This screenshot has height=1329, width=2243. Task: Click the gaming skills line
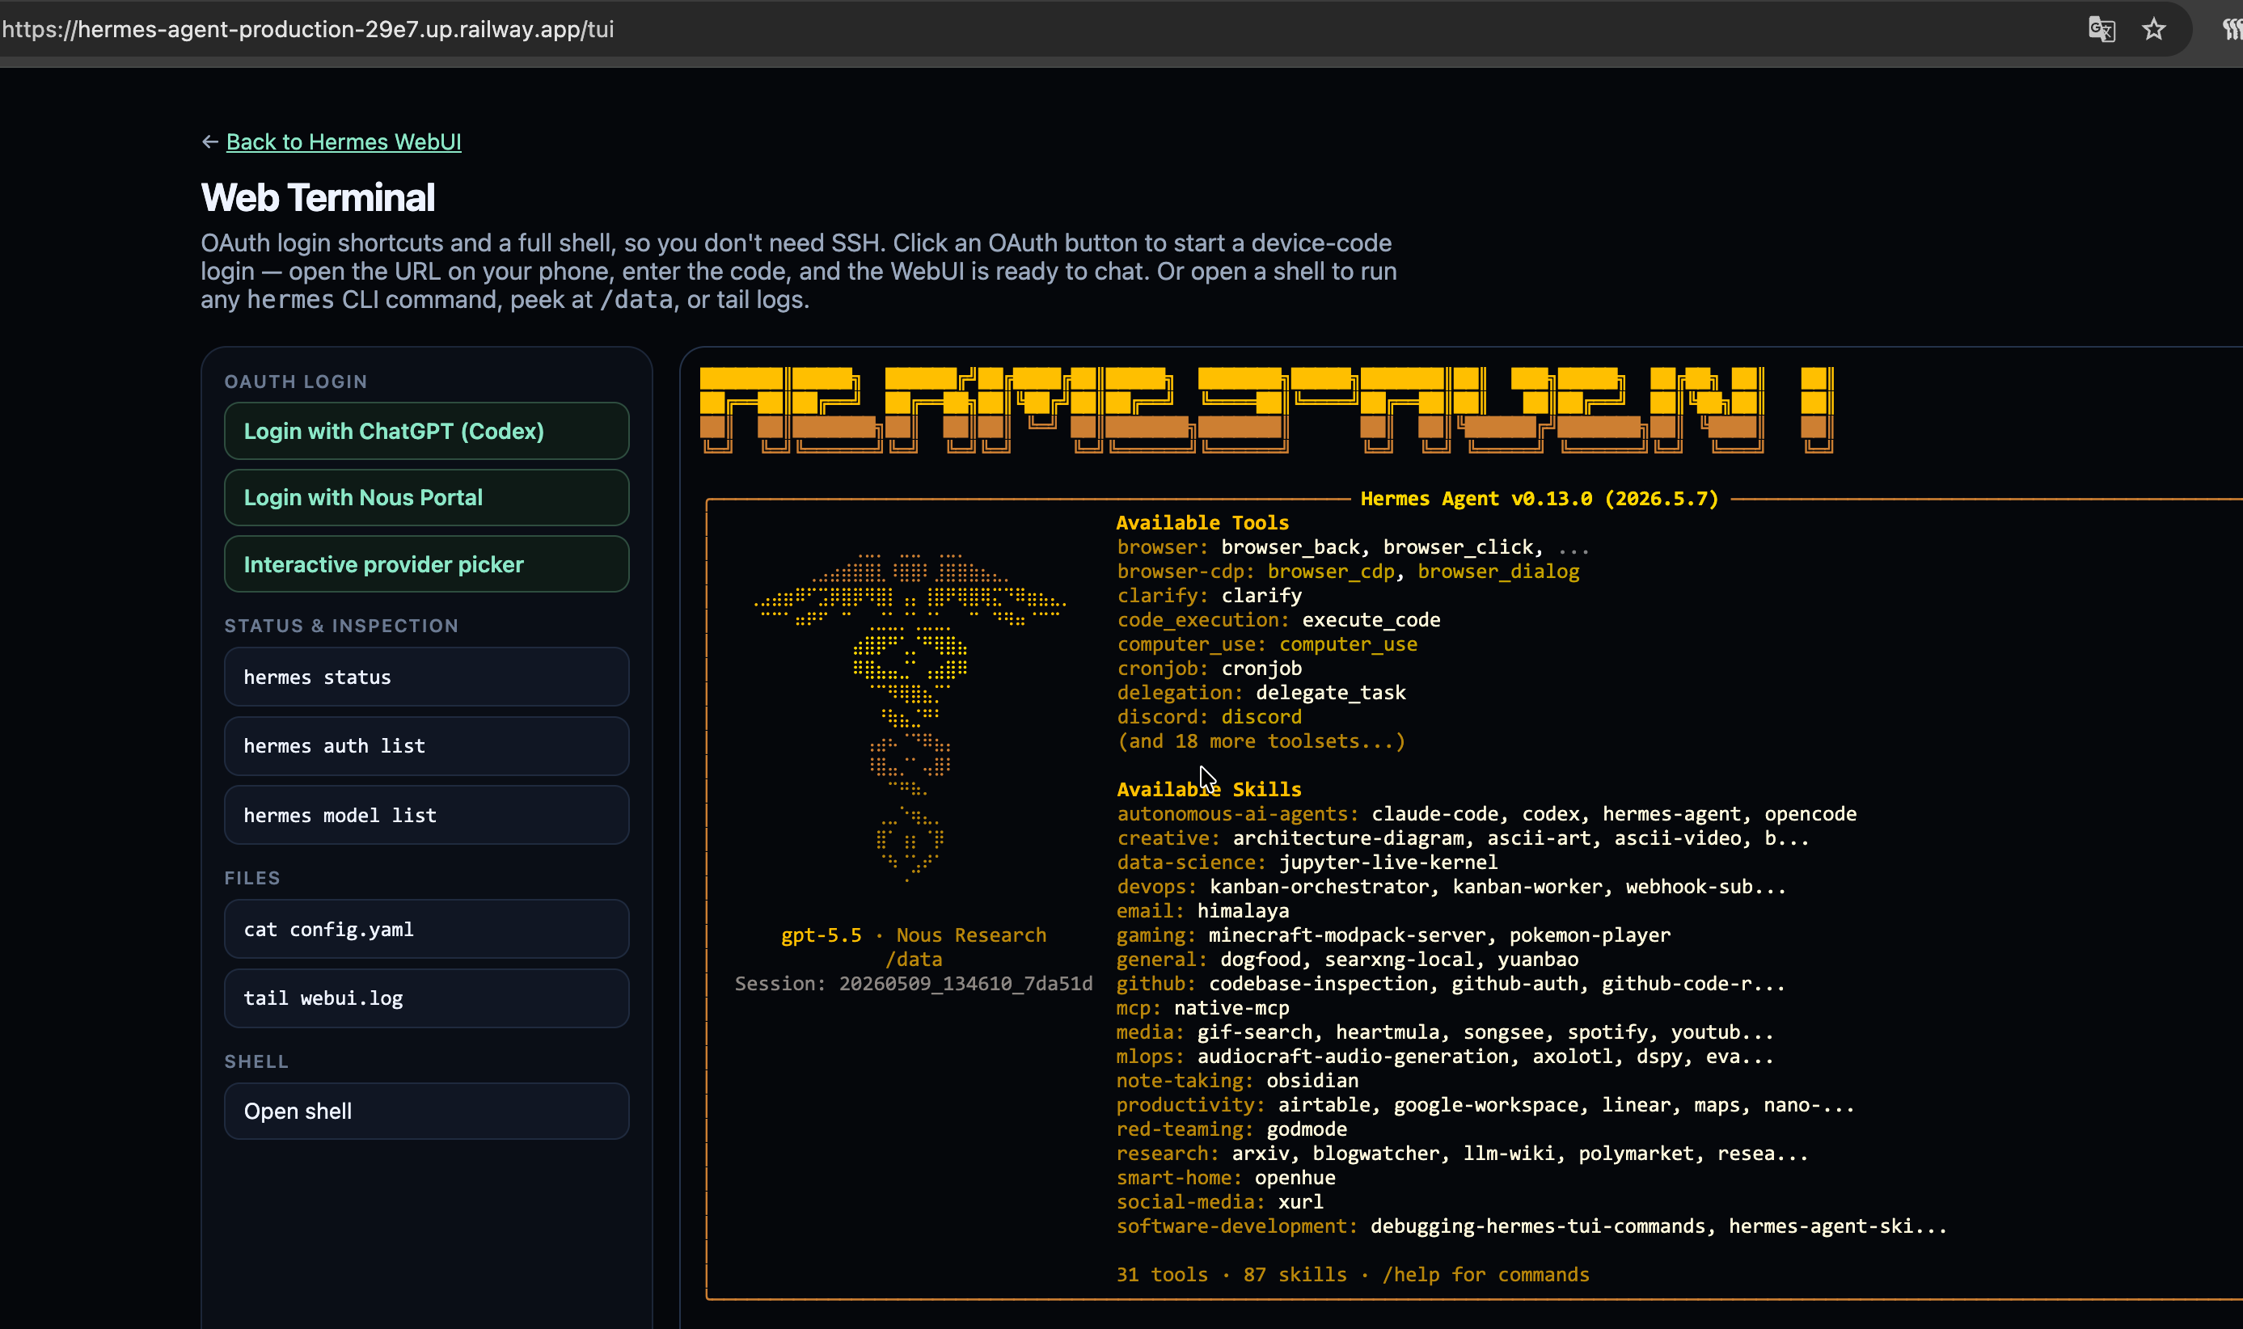1394,935
